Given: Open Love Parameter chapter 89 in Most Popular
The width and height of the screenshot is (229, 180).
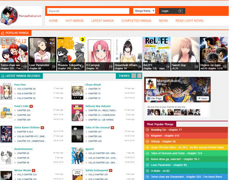Looking at the screenshot, I should (x=186, y=165).
